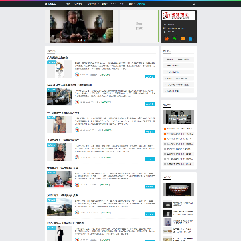241x241 pixels.
Task: Open the red logo banner on the dark card
Action: click(x=179, y=15)
